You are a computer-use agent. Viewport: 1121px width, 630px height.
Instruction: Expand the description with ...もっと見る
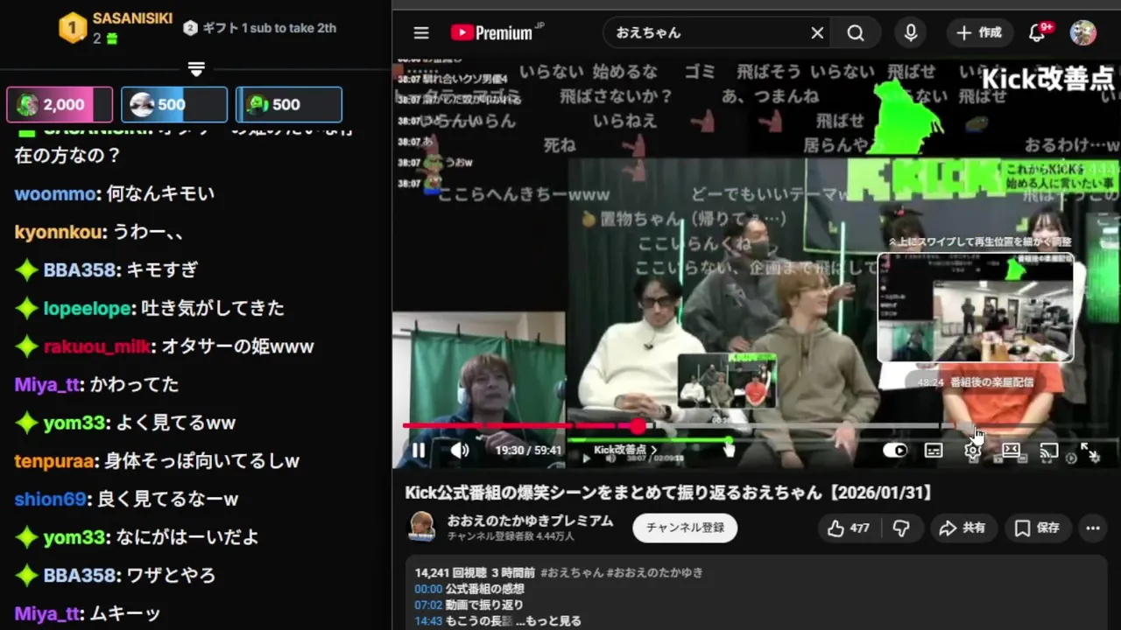point(547,621)
